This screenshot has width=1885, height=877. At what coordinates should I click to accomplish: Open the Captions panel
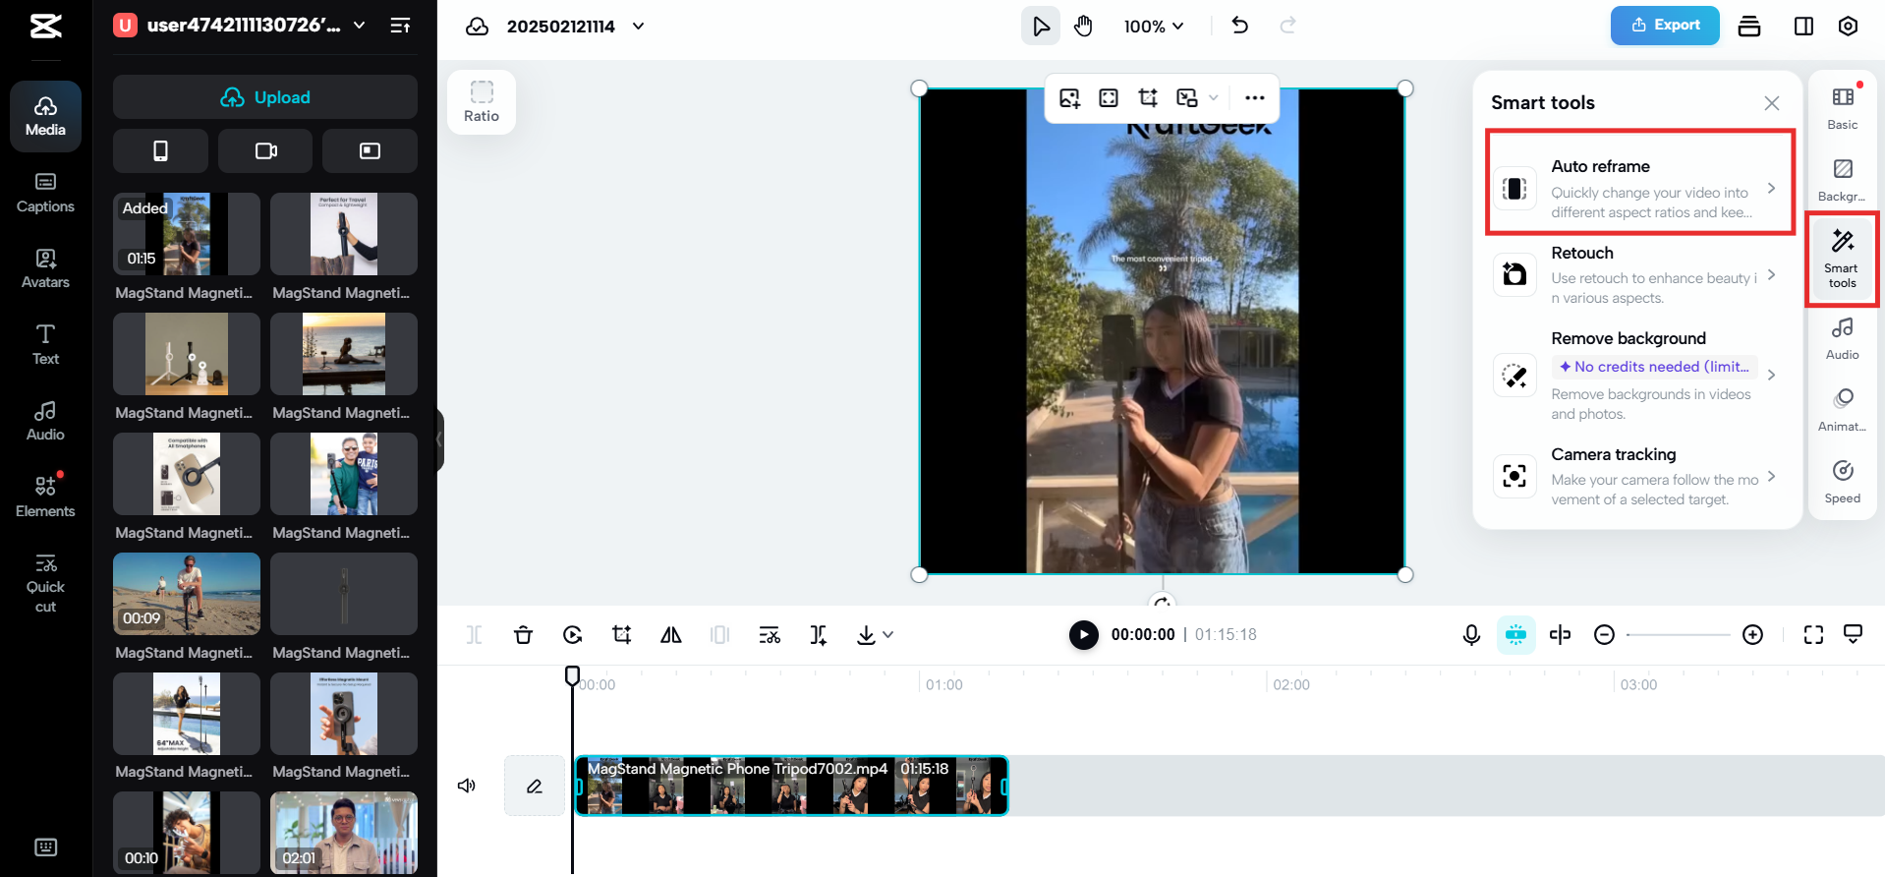tap(45, 194)
